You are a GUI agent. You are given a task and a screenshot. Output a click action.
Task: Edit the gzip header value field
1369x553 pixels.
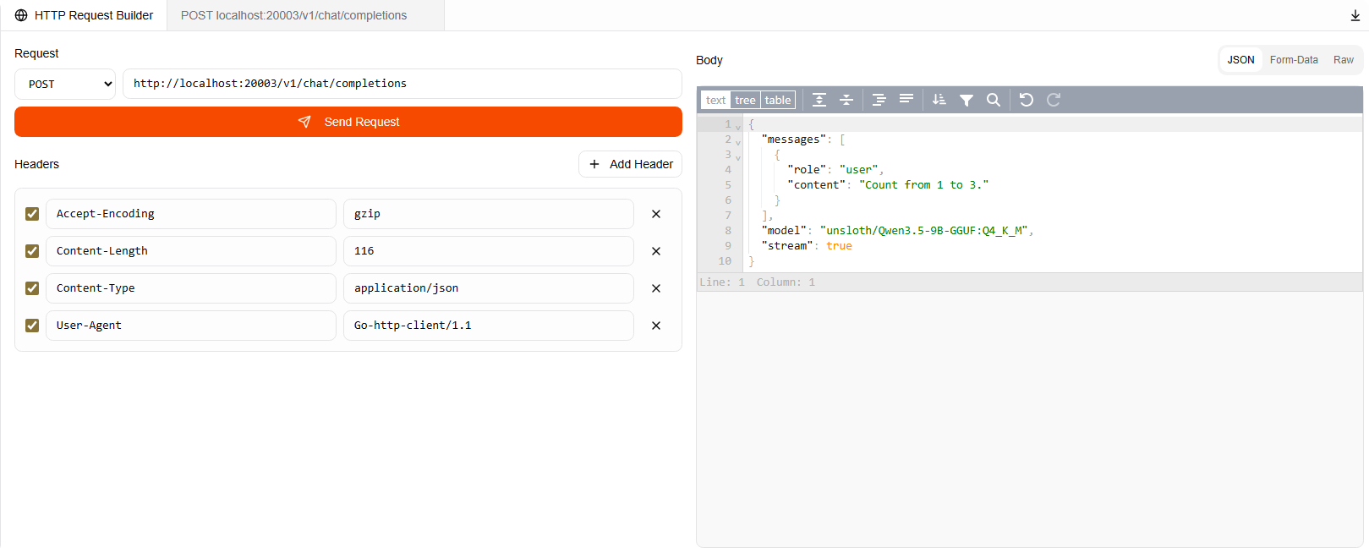(489, 214)
